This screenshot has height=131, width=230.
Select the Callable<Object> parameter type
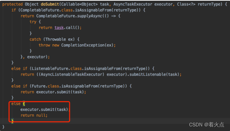pyautogui.click(x=79, y=4)
